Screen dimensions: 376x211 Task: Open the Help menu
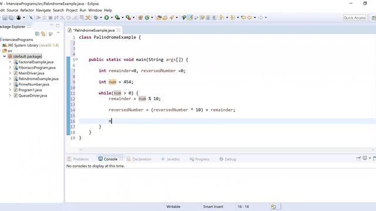(x=108, y=11)
